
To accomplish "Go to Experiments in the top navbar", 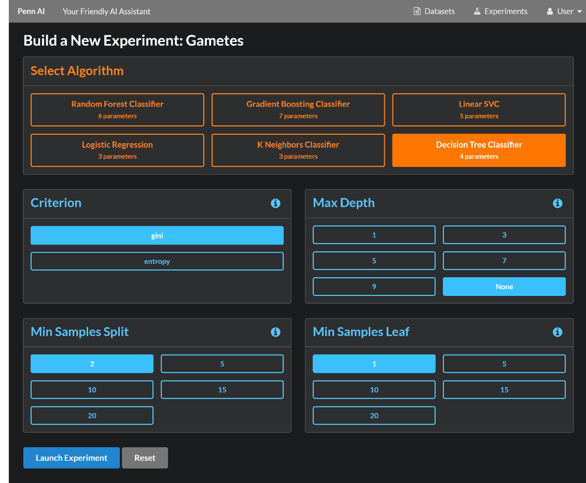I will 500,11.
